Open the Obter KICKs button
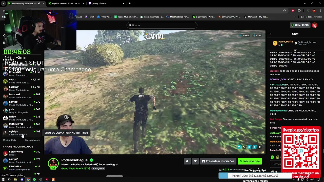The image size is (324, 182). [300, 25]
